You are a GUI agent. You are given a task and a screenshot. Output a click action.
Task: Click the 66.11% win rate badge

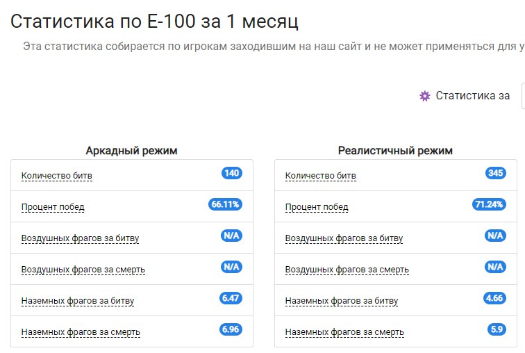(x=225, y=204)
